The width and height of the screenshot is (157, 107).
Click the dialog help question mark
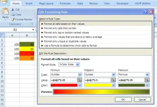[x=145, y=12]
